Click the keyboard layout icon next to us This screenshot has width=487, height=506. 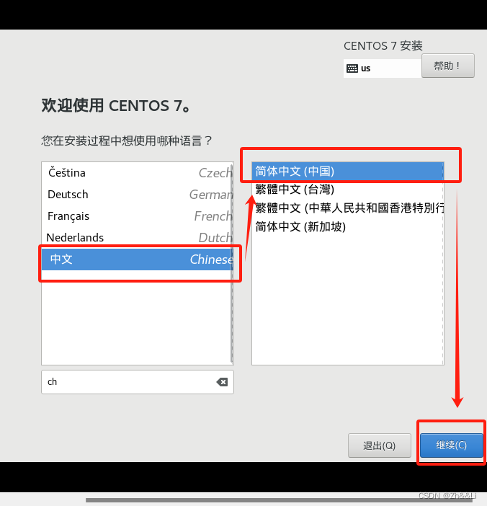coord(352,68)
